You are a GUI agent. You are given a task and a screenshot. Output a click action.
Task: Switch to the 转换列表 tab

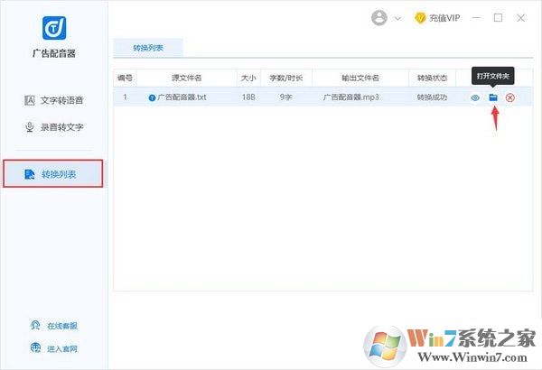[148, 48]
